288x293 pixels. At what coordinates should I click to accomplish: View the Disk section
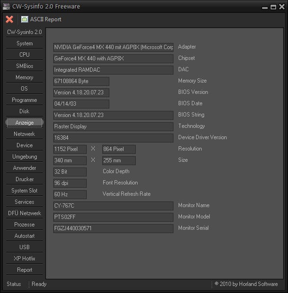point(25,111)
